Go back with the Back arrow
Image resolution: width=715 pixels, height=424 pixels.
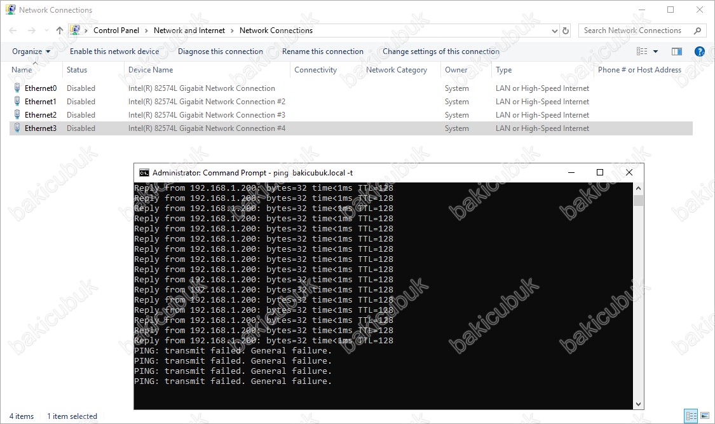tap(13, 31)
